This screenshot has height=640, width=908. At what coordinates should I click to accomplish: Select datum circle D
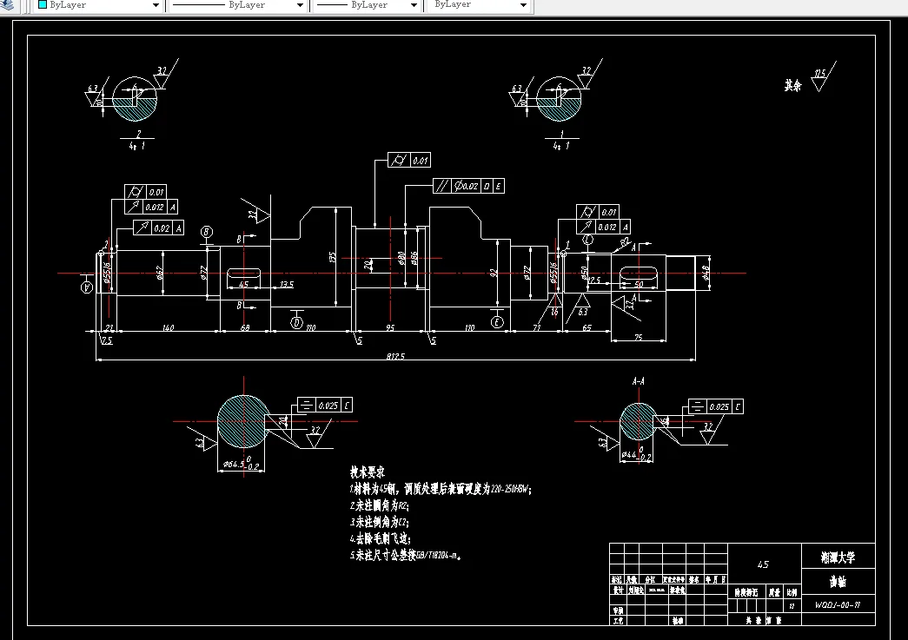[296, 322]
